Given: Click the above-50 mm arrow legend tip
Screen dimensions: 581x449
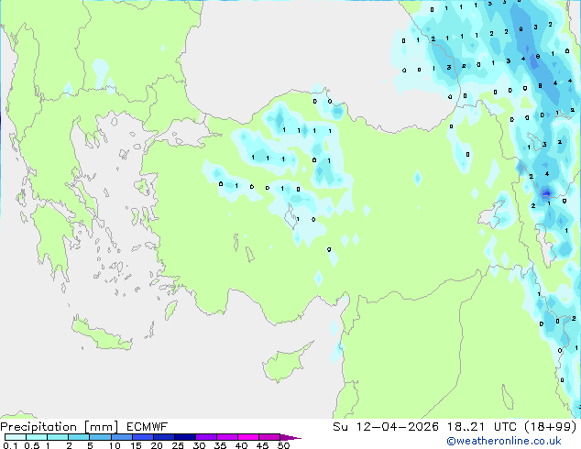Looking at the screenshot, I should click(290, 437).
